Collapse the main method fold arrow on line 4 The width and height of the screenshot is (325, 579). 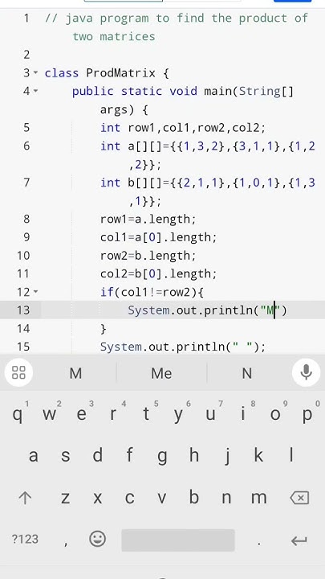(x=35, y=90)
